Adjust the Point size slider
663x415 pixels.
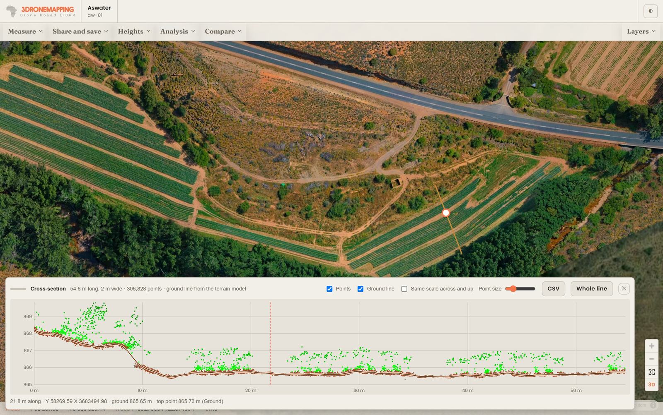coord(520,289)
